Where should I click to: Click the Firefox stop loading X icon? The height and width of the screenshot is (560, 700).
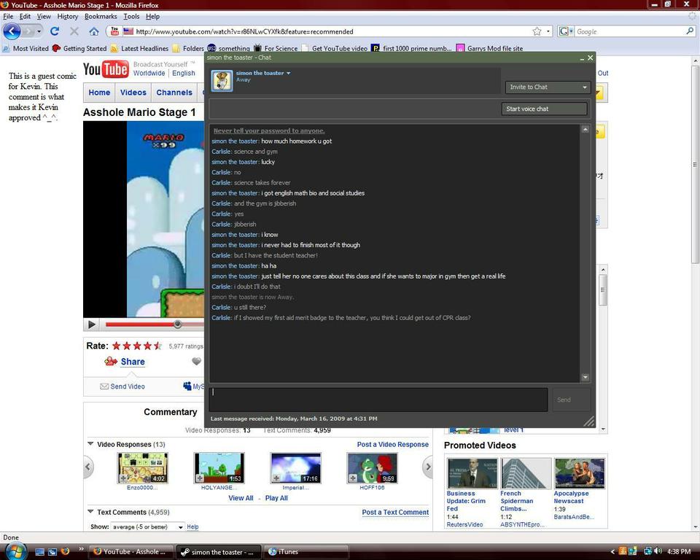tap(74, 31)
